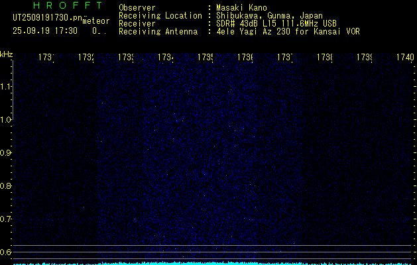Click the 1733 time axis marker
The image size is (417, 265).
pos(125,58)
